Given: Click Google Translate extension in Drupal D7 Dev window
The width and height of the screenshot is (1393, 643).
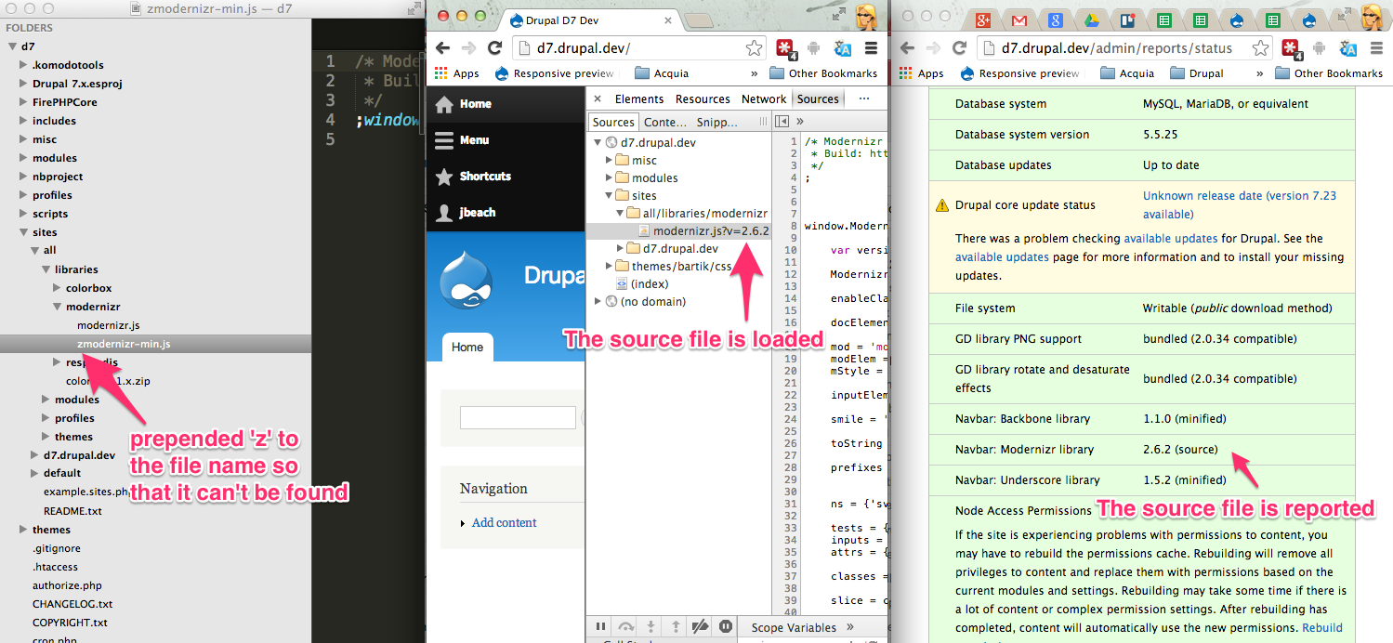Looking at the screenshot, I should (844, 48).
